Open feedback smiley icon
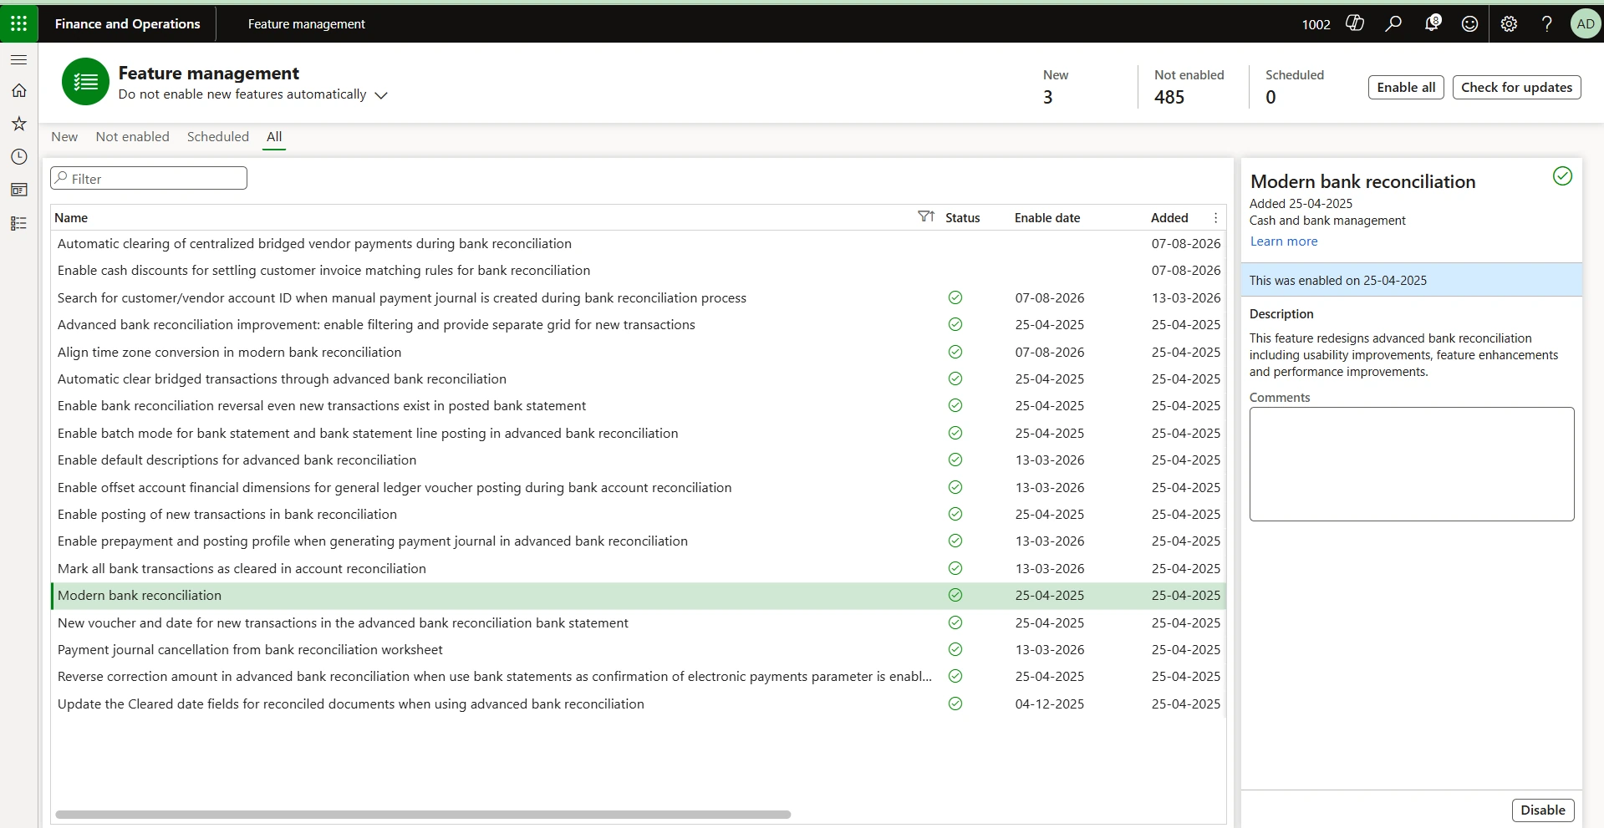The height and width of the screenshot is (828, 1604). [x=1470, y=23]
